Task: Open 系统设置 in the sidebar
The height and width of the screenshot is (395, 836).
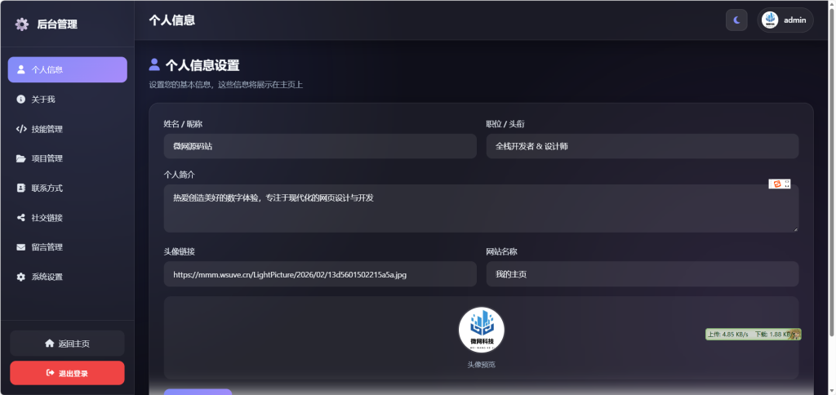Action: tap(67, 277)
